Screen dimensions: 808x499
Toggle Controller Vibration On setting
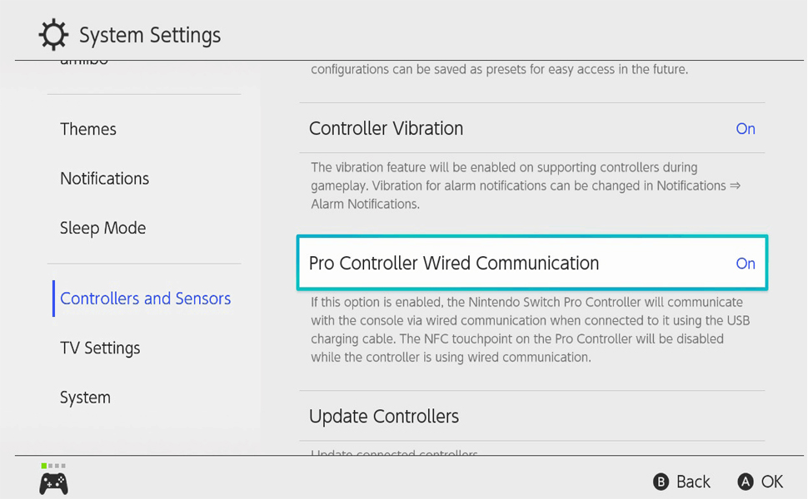coord(745,129)
